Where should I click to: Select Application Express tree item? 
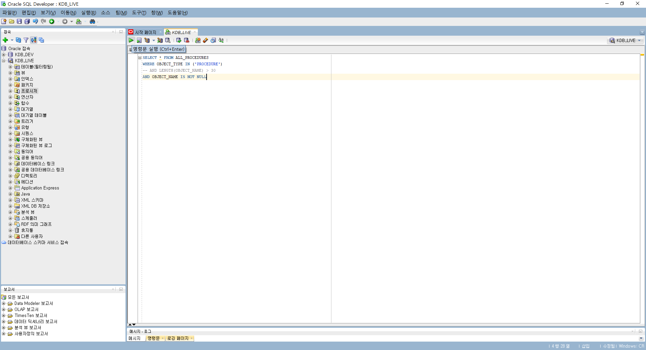[40, 188]
